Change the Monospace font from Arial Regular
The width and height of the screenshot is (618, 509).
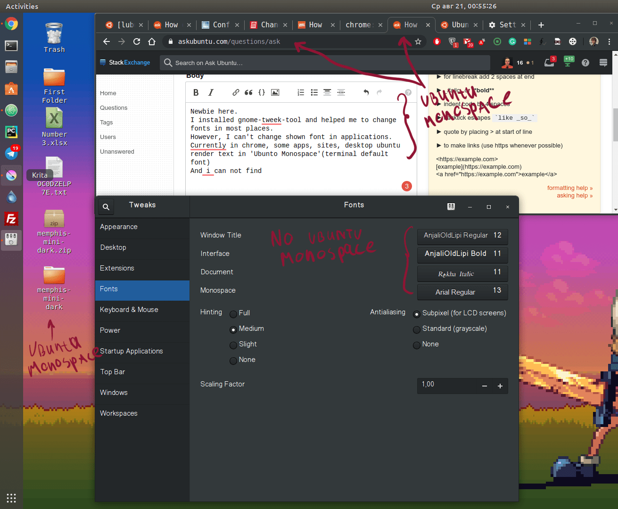pos(462,292)
